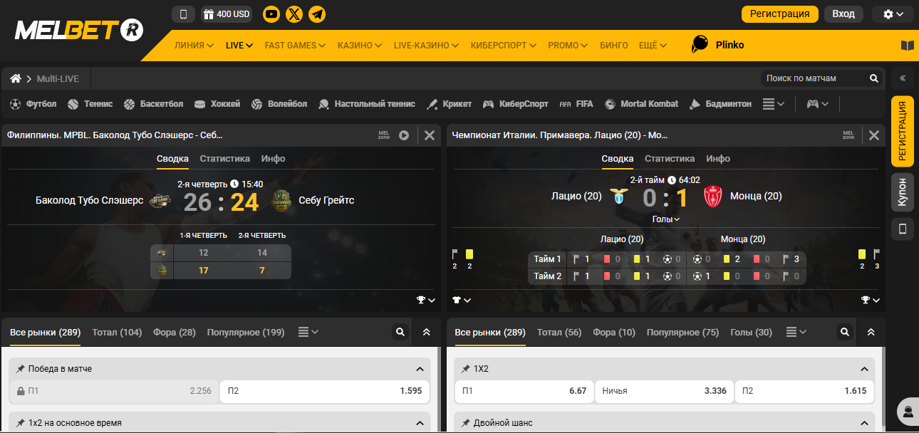Click the X (Twitter) icon in header
Image resolution: width=919 pixels, height=433 pixels.
point(294,14)
